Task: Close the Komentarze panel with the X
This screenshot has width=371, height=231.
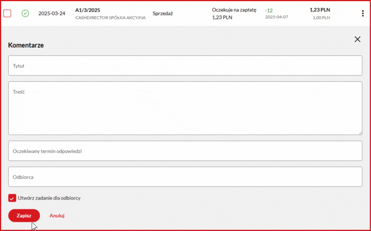Action: (358, 39)
